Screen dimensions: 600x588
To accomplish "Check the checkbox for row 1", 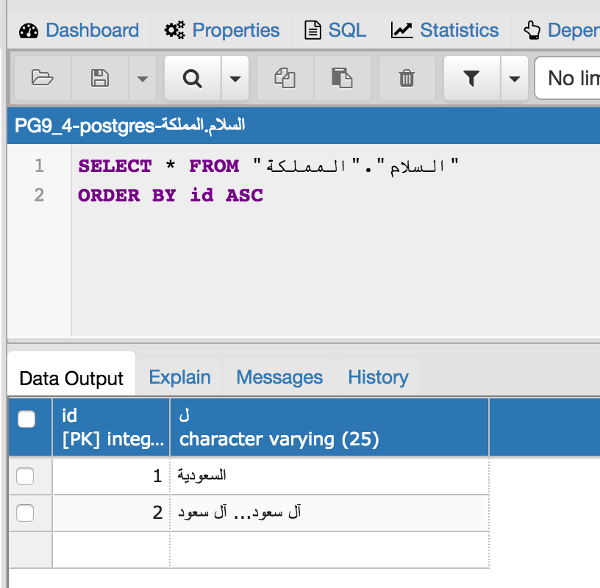I will click(x=25, y=476).
